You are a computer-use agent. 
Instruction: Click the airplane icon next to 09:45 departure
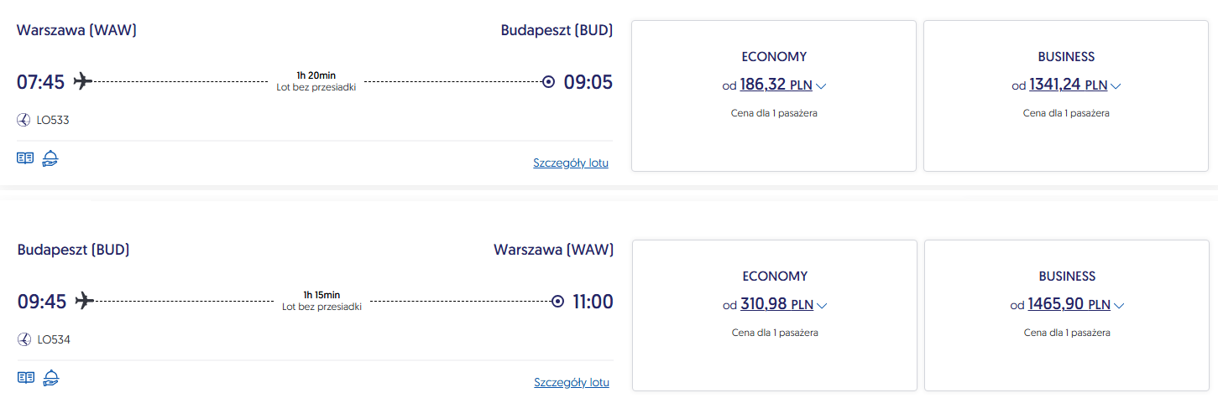tap(83, 301)
